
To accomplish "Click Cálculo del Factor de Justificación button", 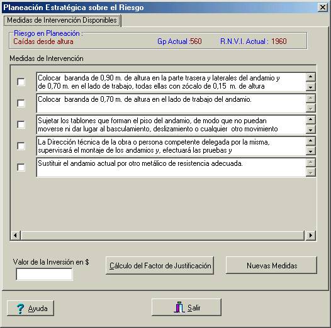I will point(160,265).
